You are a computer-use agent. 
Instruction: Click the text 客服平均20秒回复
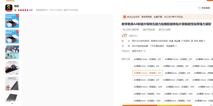tap(71, 10)
